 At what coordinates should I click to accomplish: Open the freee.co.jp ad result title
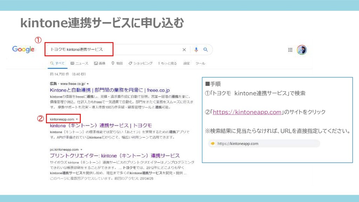point(110,90)
